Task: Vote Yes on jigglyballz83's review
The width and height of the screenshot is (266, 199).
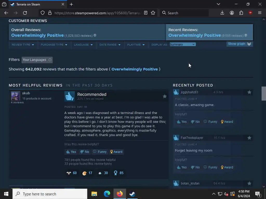Action: pyautogui.click(x=182, y=122)
